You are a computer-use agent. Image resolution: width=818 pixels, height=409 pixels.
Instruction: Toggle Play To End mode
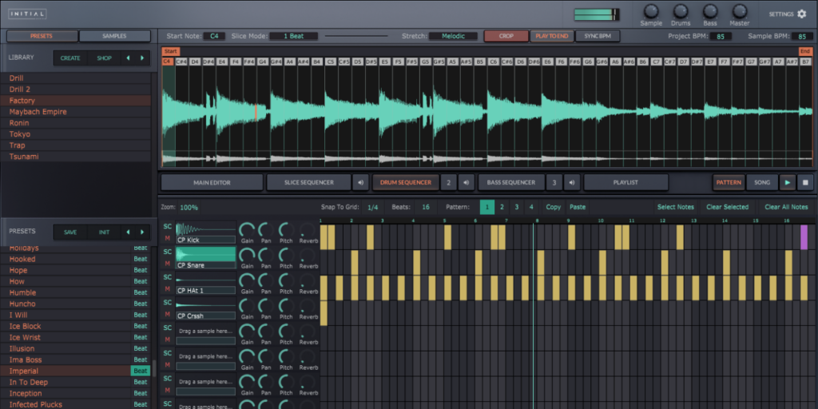552,36
